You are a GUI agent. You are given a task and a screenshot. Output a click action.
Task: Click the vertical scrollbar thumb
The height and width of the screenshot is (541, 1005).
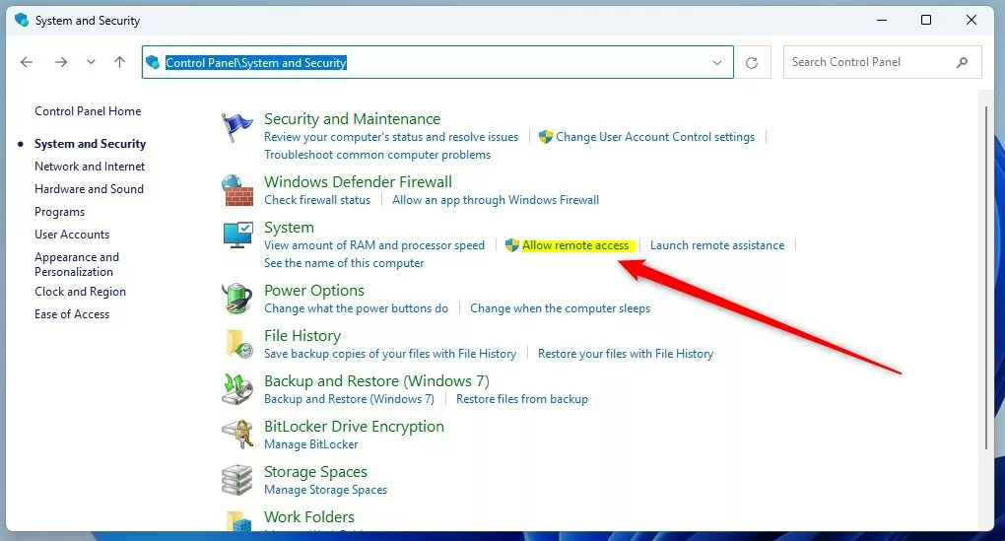click(x=985, y=277)
